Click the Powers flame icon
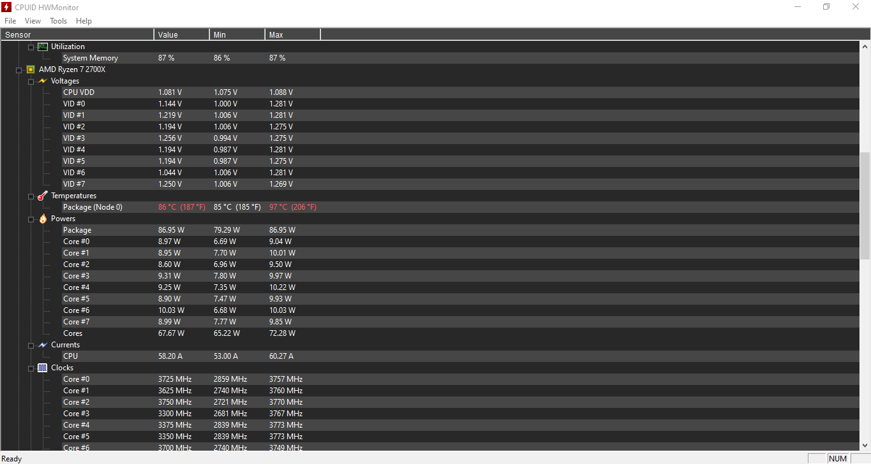Image resolution: width=871 pixels, height=464 pixels. coord(43,219)
